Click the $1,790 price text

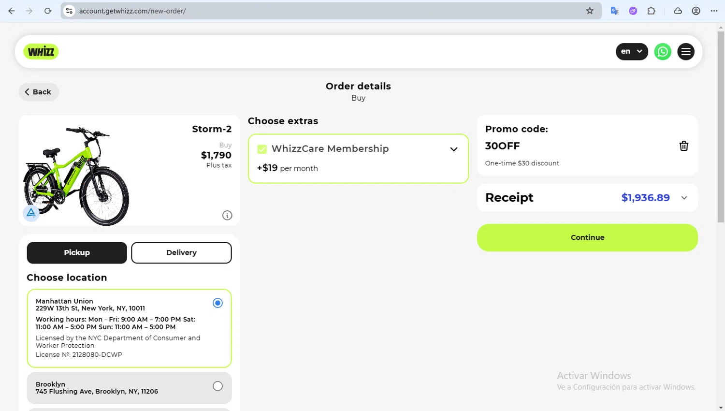coord(216,155)
